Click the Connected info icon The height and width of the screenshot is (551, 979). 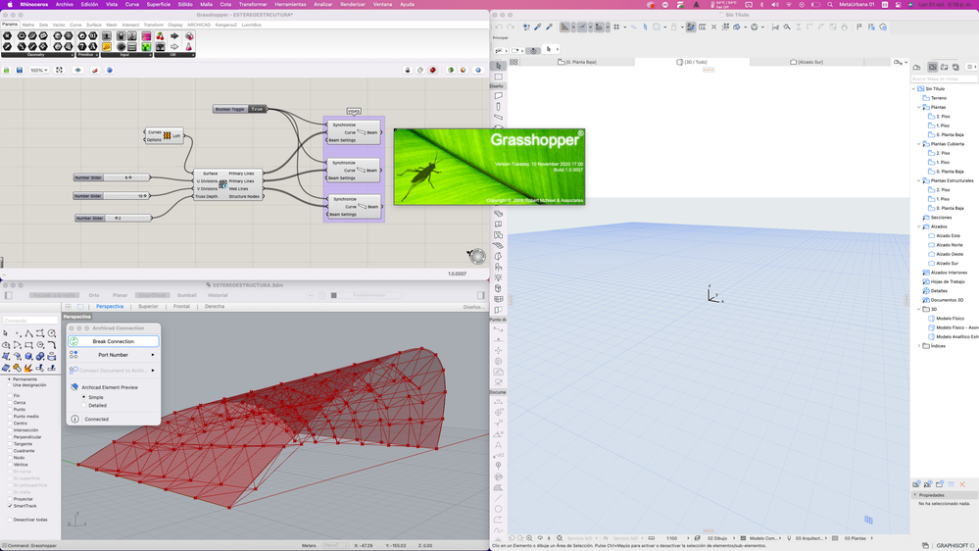(x=73, y=420)
